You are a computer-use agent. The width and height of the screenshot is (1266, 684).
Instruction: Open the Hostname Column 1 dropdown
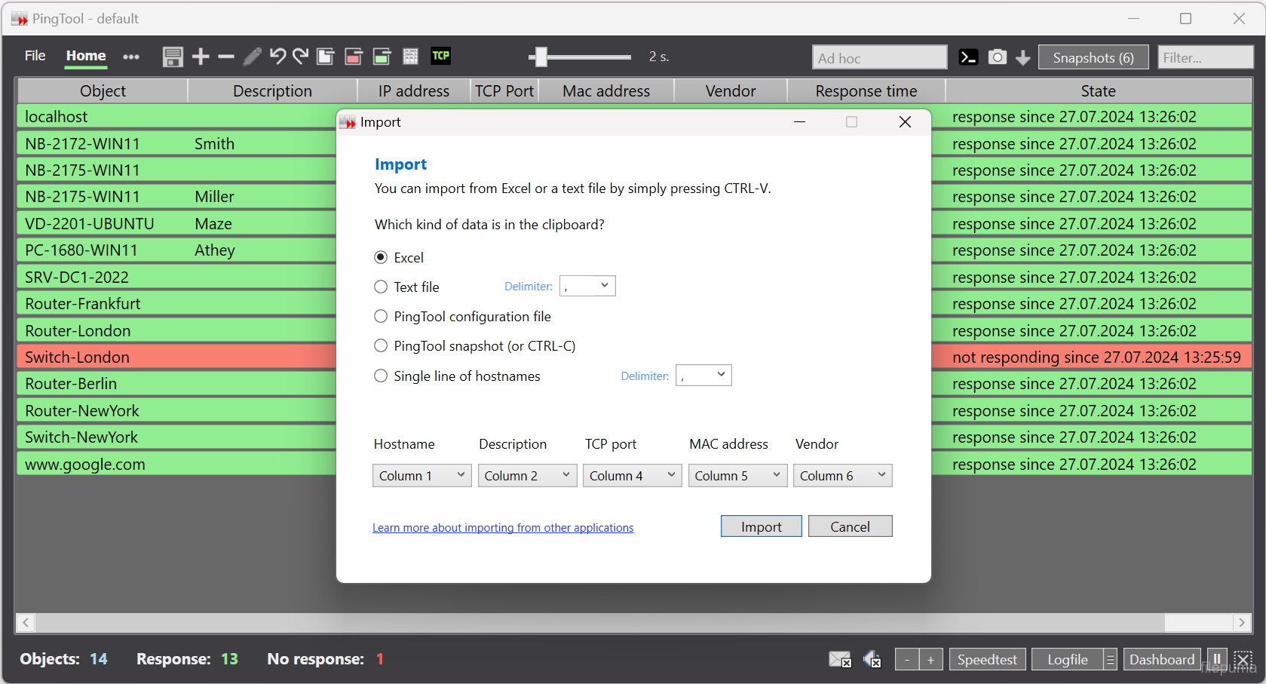tap(421, 476)
